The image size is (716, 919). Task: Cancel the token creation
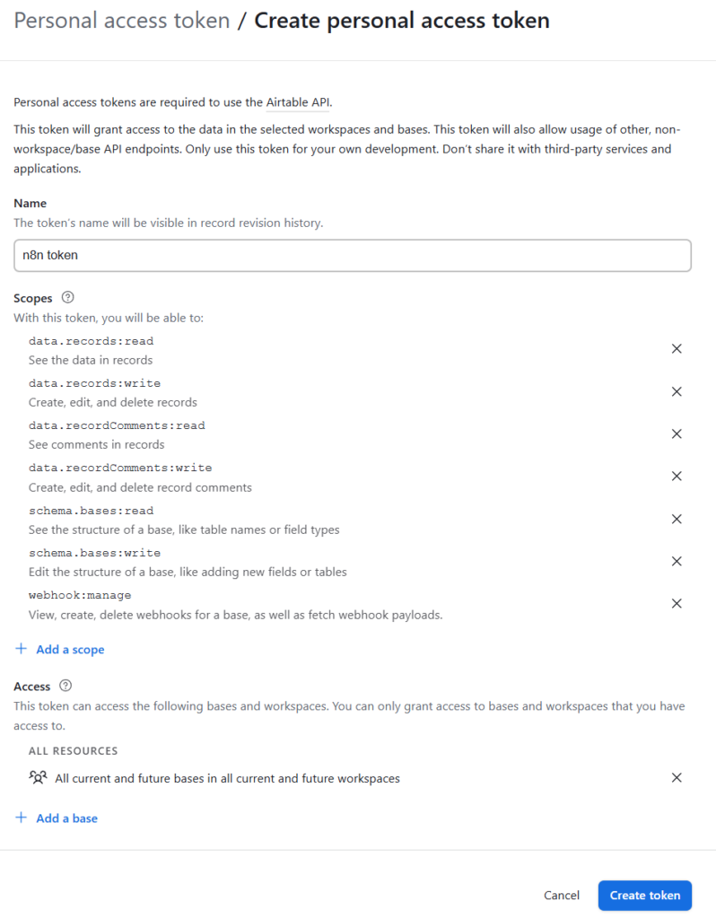[x=562, y=895]
